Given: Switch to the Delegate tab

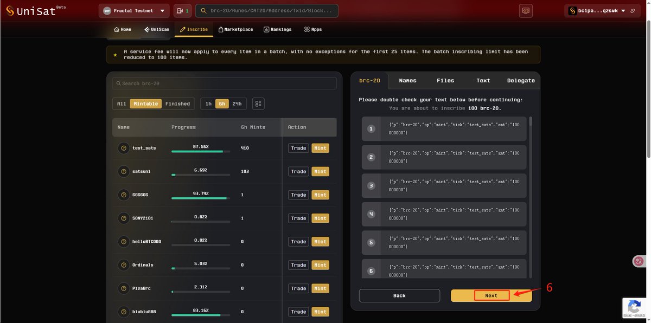Looking at the screenshot, I should tap(521, 80).
